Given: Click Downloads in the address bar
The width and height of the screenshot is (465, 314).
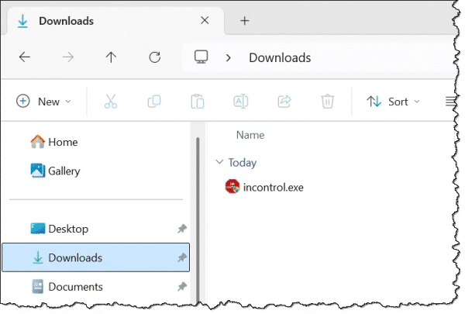Looking at the screenshot, I should (280, 57).
